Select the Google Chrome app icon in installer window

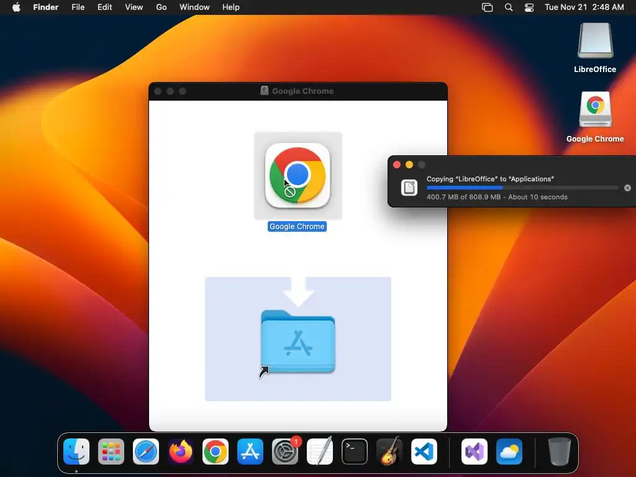298,175
